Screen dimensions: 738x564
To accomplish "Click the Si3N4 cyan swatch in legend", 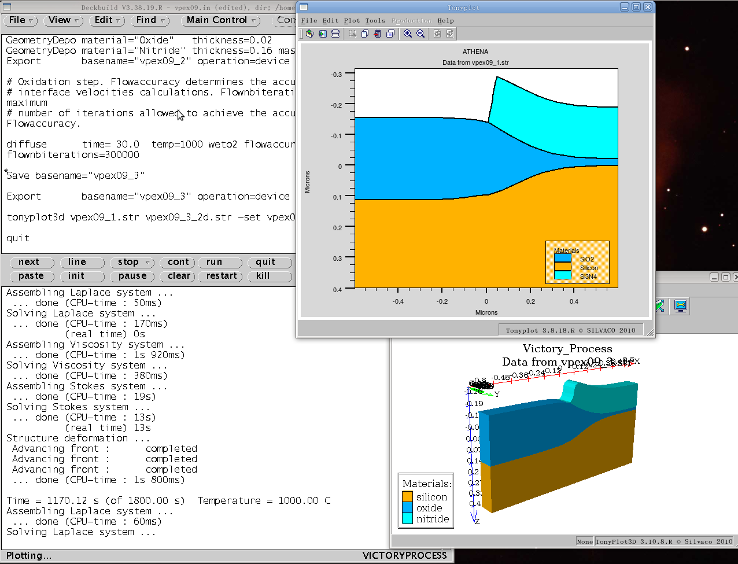I will coord(562,276).
